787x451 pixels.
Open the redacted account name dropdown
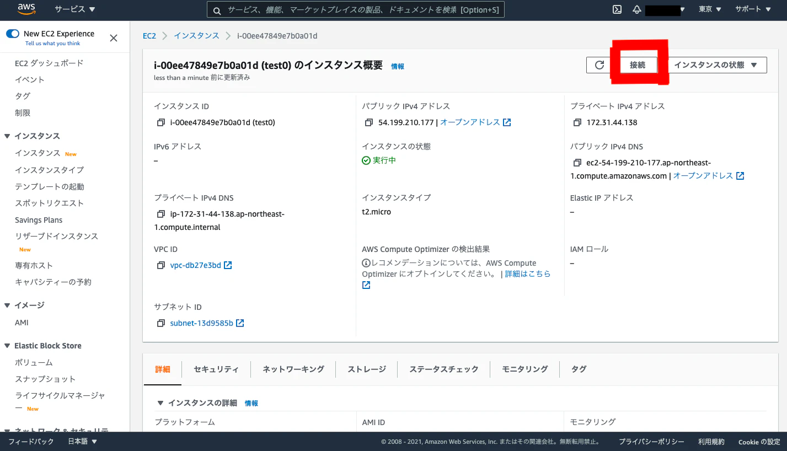tap(665, 9)
